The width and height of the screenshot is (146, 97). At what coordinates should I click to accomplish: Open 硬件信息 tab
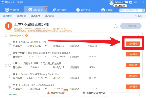pyautogui.click(x=59, y=10)
